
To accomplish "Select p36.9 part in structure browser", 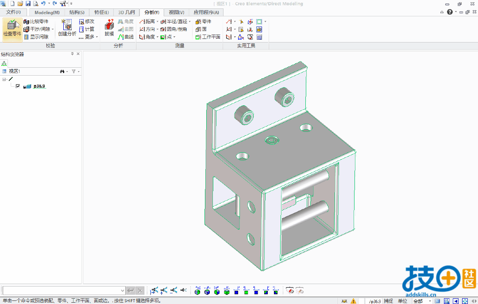I will click(x=39, y=86).
